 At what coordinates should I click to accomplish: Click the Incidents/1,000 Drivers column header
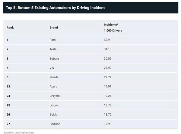click(113, 28)
